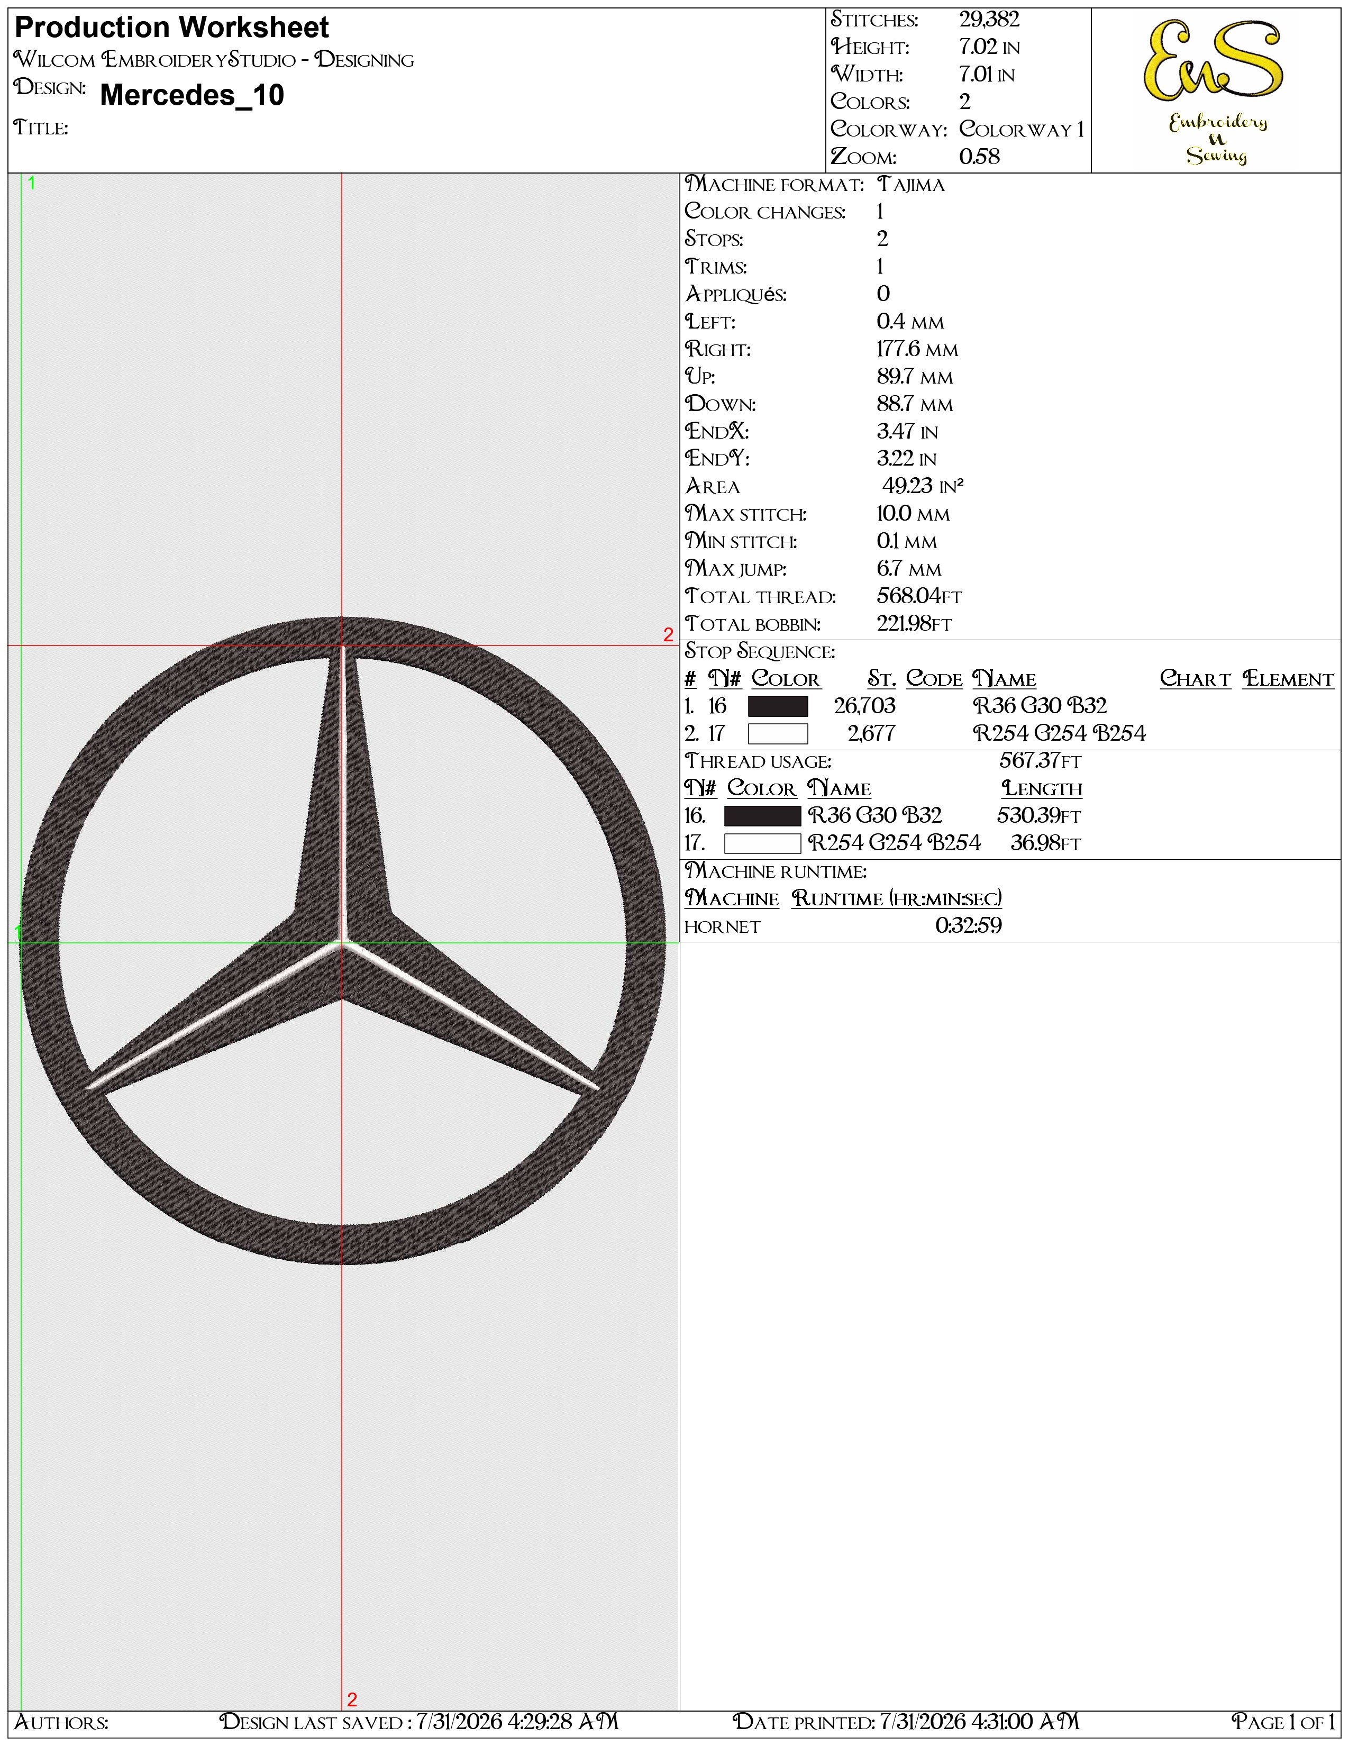Select the stitches value "29,382"
The image size is (1349, 1746).
[x=989, y=20]
